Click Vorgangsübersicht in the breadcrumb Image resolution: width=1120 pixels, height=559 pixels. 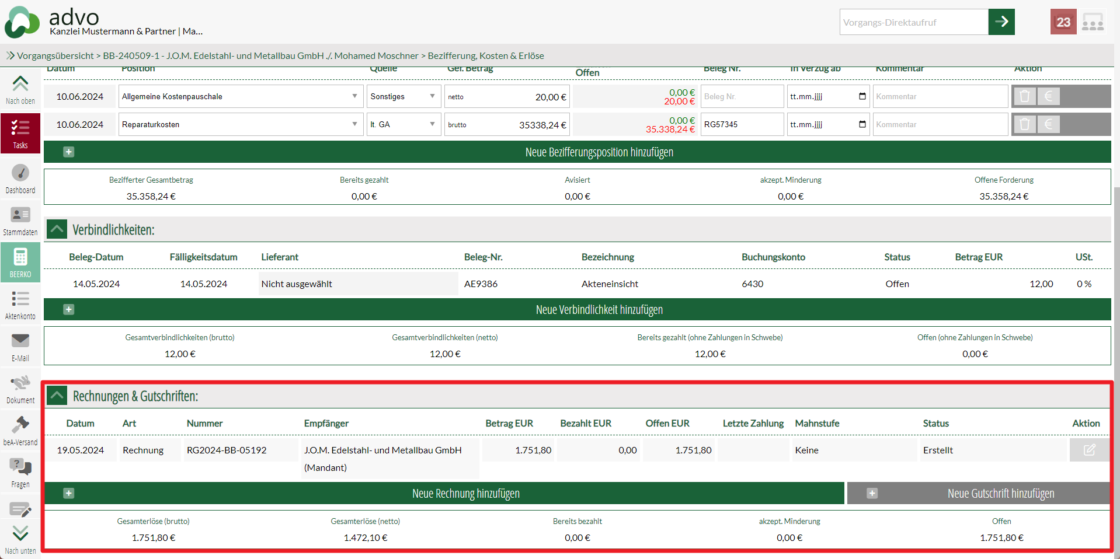click(55, 55)
